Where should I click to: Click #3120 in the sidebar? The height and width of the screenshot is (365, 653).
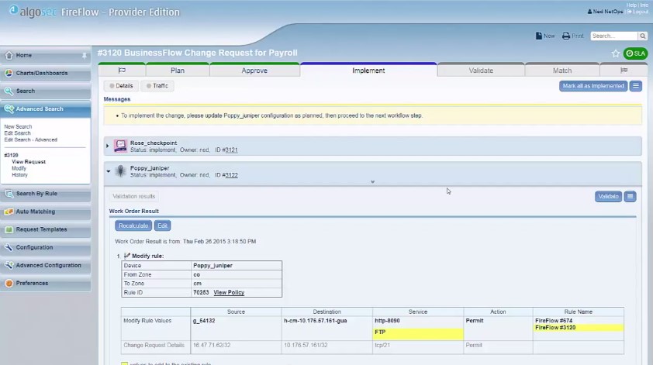11,155
